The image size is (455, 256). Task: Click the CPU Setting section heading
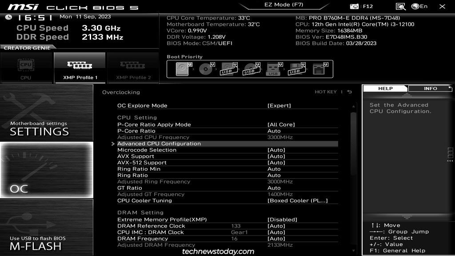[137, 118]
